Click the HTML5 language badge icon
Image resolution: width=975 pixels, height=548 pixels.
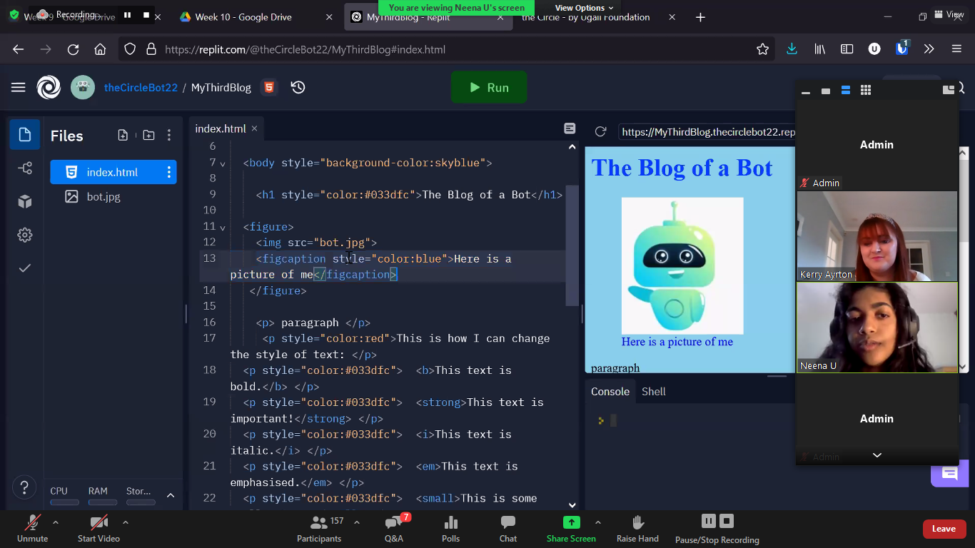pyautogui.click(x=268, y=87)
